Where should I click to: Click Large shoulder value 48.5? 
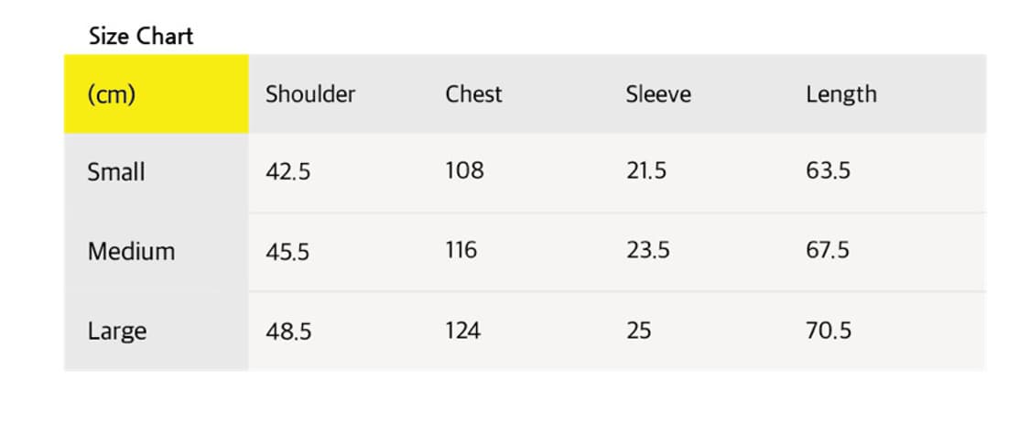288,331
